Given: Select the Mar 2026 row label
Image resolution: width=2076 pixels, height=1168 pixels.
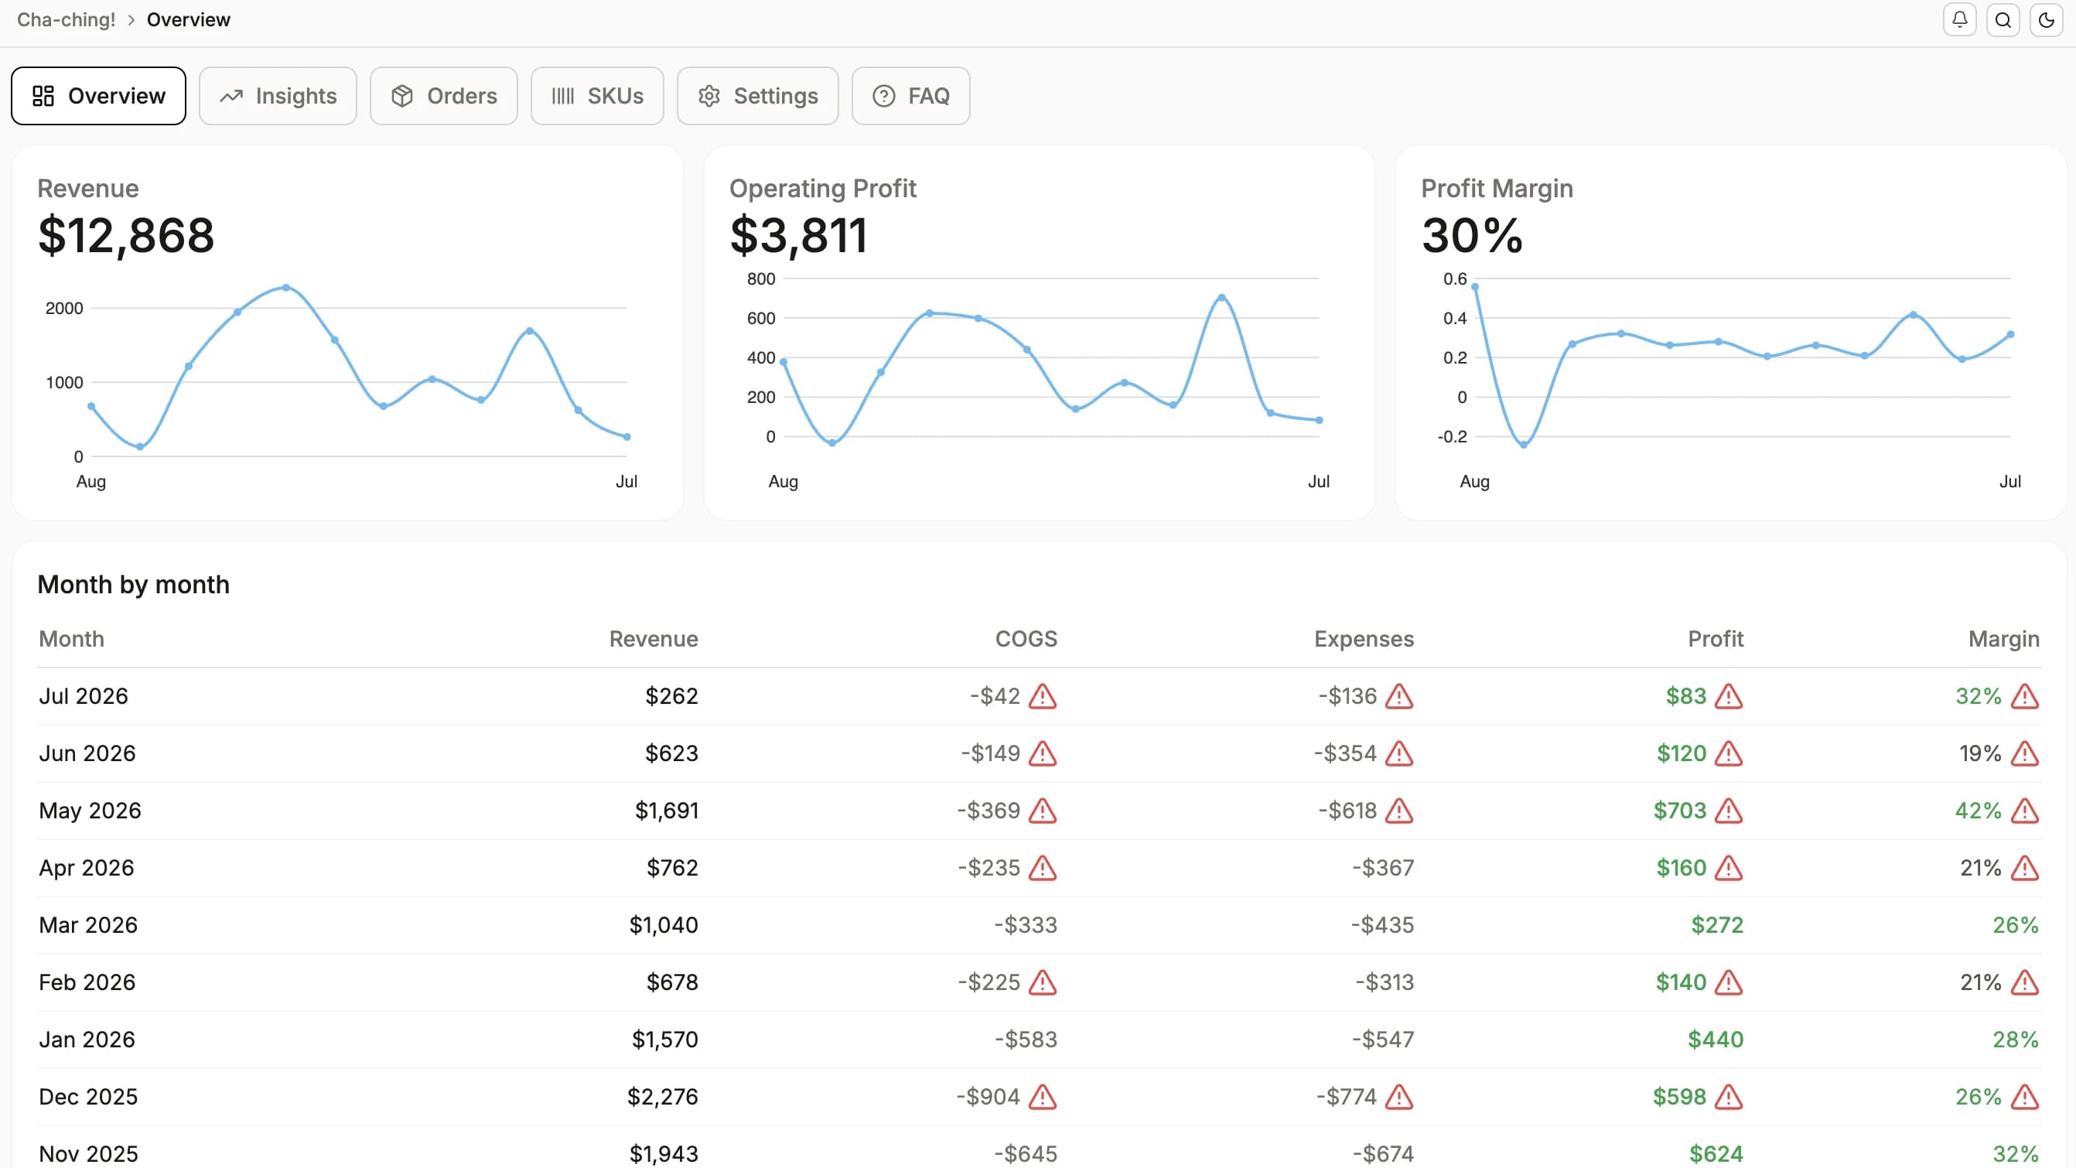Looking at the screenshot, I should [89, 924].
